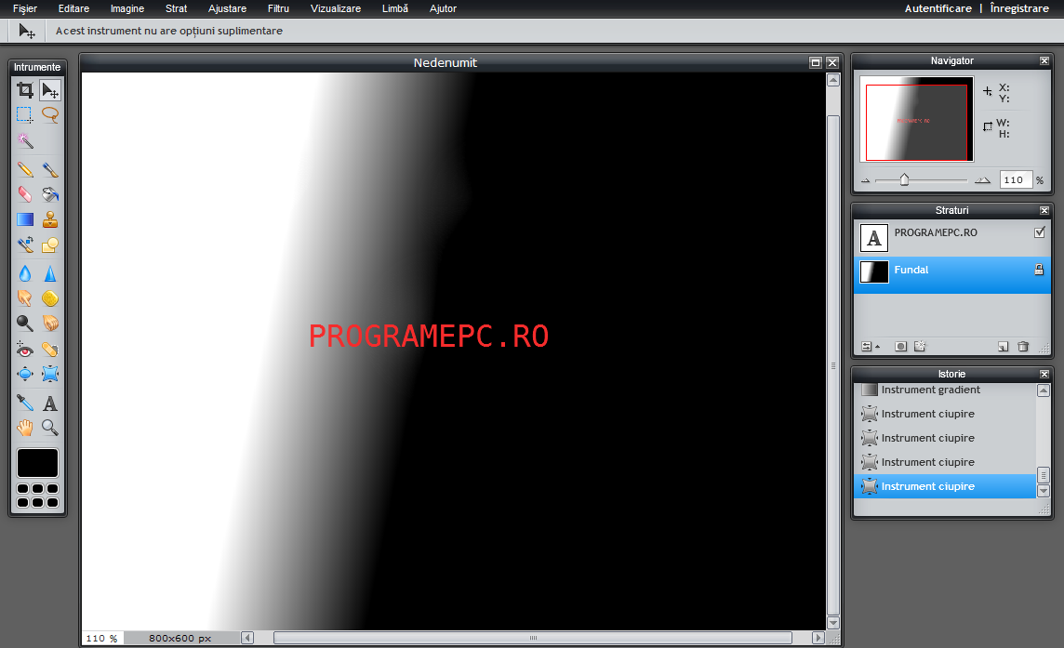Screen dimensions: 1064x648
Task: Open the Imagine menu
Action: 127,8
